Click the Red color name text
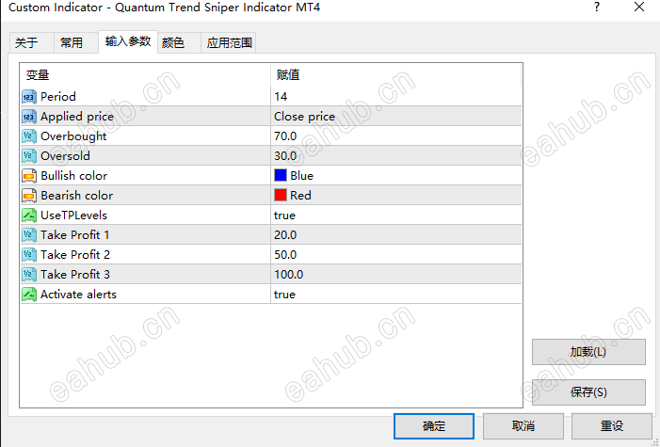 coord(300,196)
